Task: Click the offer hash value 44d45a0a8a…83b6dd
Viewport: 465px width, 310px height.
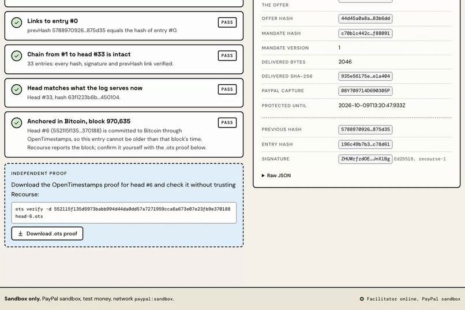Action: pyautogui.click(x=365, y=18)
